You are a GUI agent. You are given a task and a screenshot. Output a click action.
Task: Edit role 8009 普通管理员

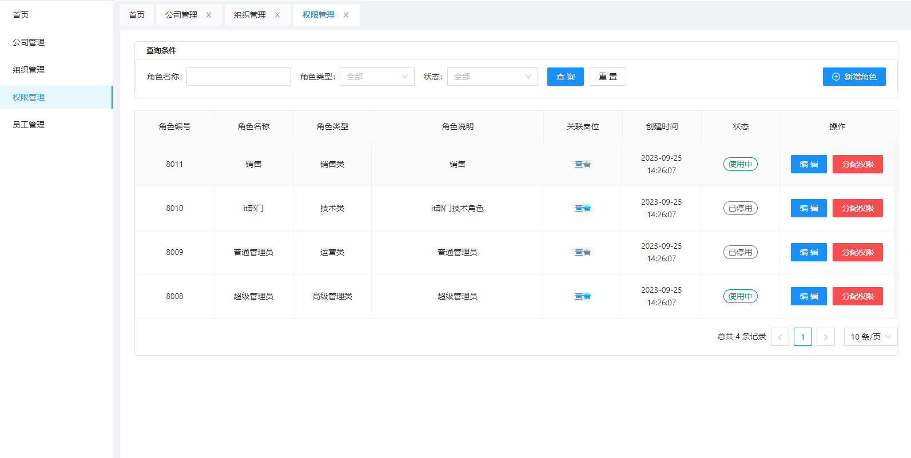pyautogui.click(x=809, y=252)
